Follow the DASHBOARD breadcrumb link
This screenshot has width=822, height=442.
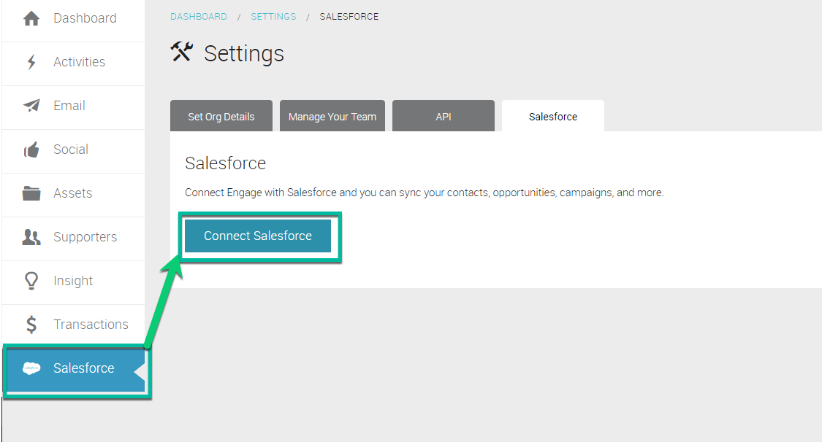coord(199,17)
